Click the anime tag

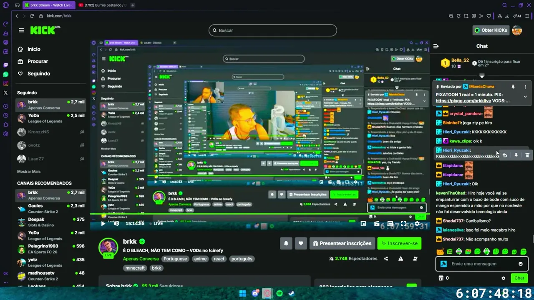(x=200, y=259)
